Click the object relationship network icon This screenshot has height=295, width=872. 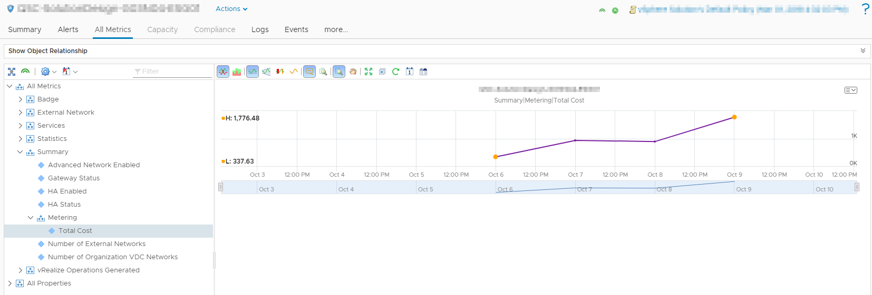pos(12,72)
